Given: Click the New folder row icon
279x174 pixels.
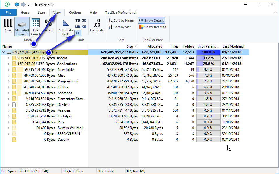Looking at the screenshot, I should [14, 70].
